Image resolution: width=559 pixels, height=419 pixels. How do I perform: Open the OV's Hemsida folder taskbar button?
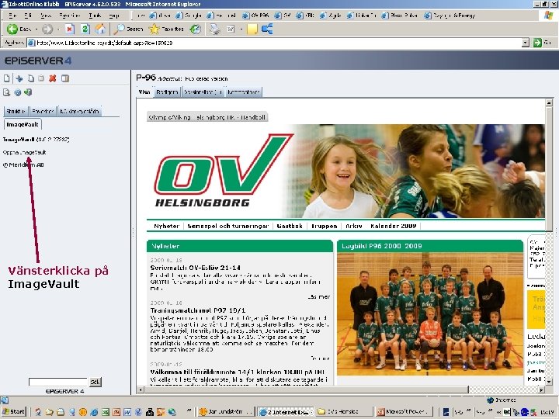click(x=344, y=411)
